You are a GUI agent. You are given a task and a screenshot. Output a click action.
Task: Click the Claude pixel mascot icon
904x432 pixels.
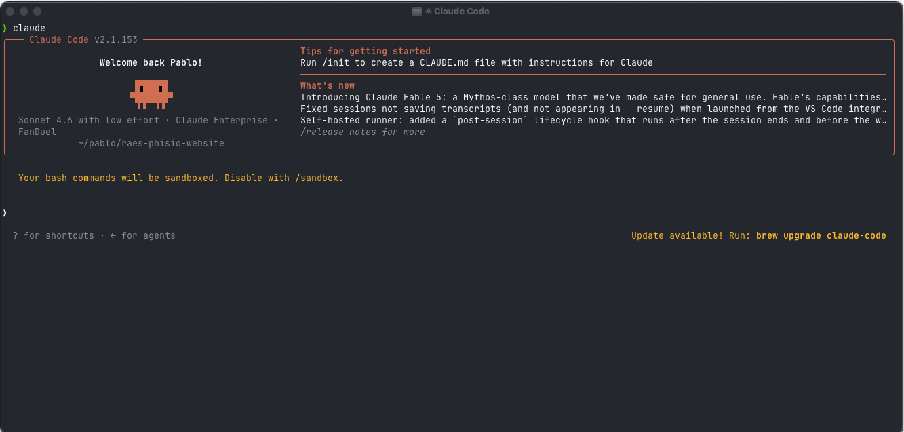pos(151,94)
